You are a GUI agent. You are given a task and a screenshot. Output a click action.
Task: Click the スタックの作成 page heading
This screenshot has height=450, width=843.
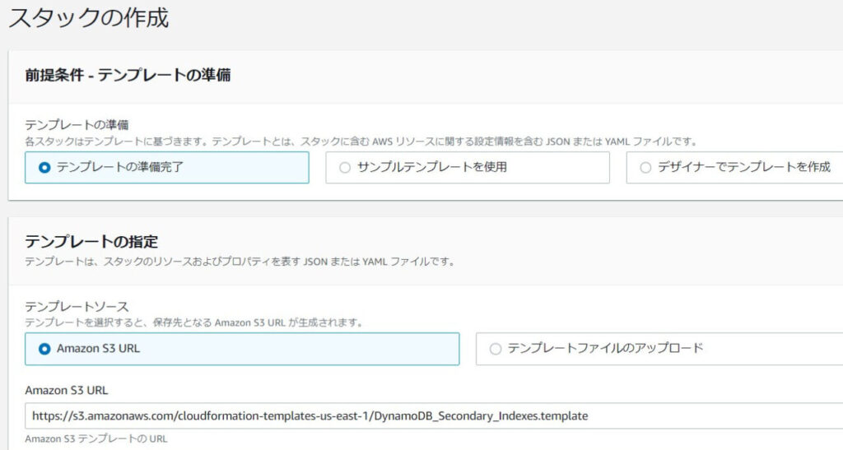click(x=89, y=18)
